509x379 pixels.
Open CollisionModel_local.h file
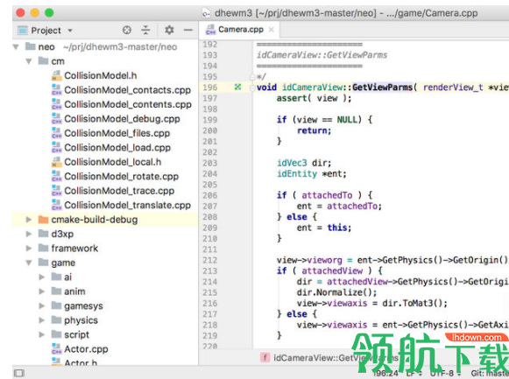[x=112, y=162]
